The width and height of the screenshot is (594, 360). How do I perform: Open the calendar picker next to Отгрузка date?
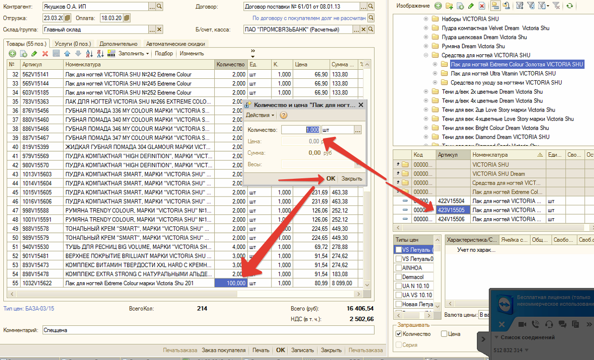(x=67, y=18)
